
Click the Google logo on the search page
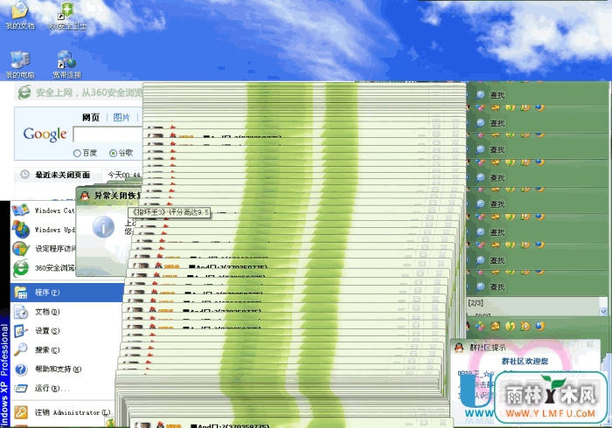tap(45, 135)
